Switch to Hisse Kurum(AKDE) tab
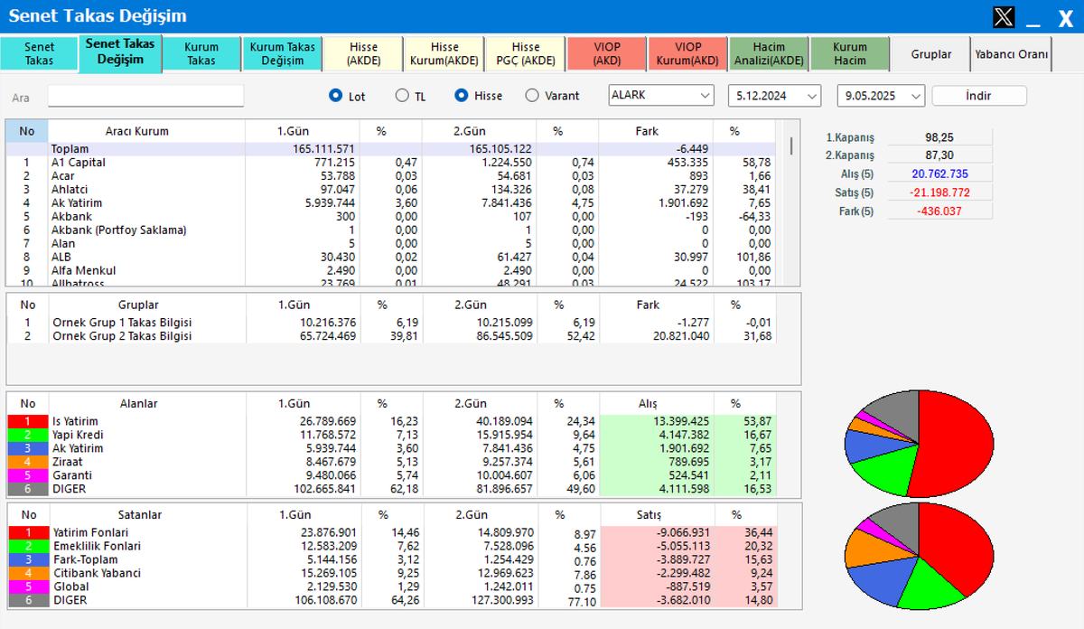The height and width of the screenshot is (629, 1084). pos(444,53)
